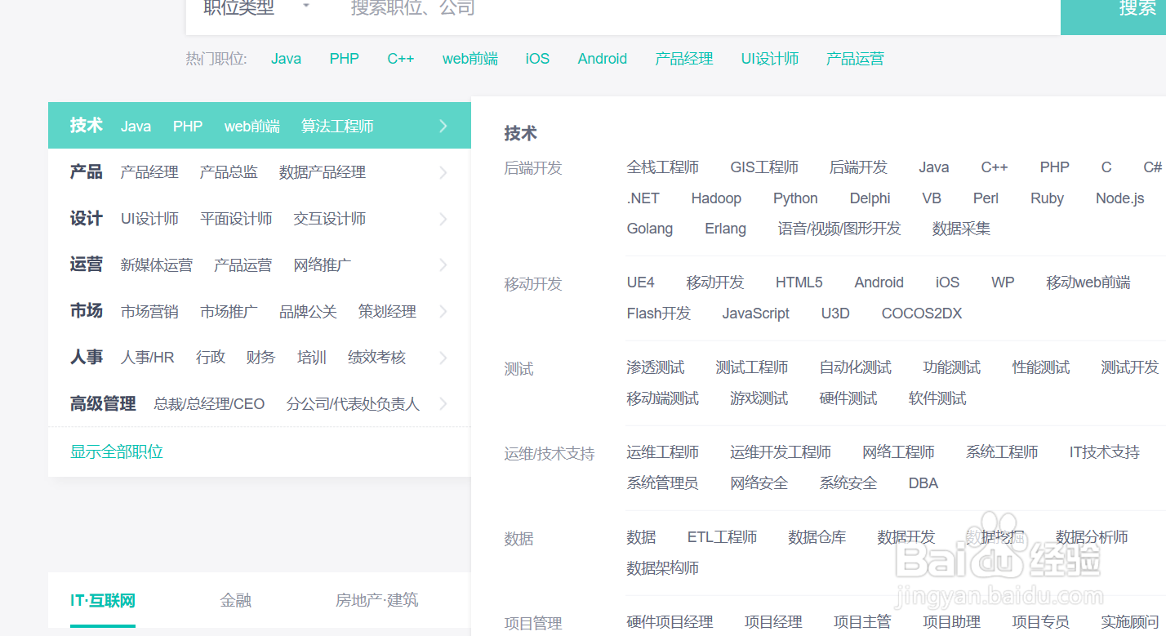Screen dimensions: 1166x636
Task: Open the 全栈工程师 job link
Action: 663,167
